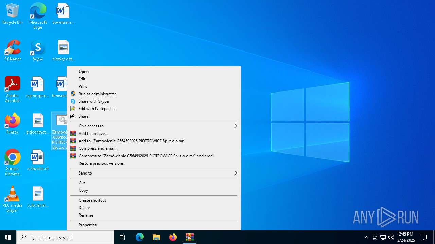Choose Create shortcut
The height and width of the screenshot is (244, 435).
pos(154,200)
